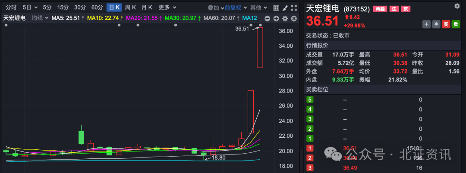Select the 30分 timeframe
This screenshot has height=173, width=466.
(x=80, y=7)
